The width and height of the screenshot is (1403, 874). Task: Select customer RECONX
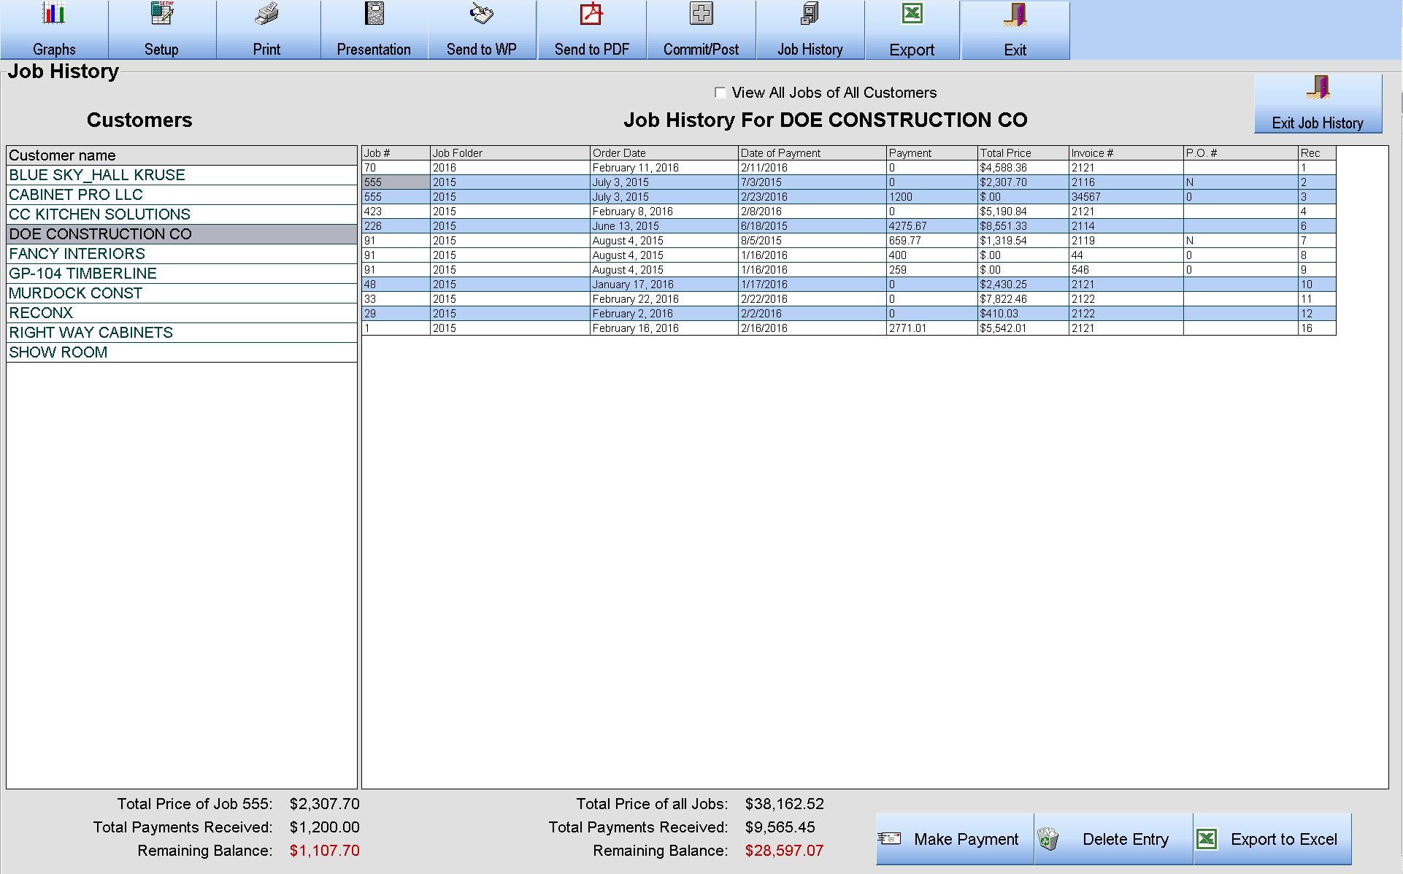(182, 313)
